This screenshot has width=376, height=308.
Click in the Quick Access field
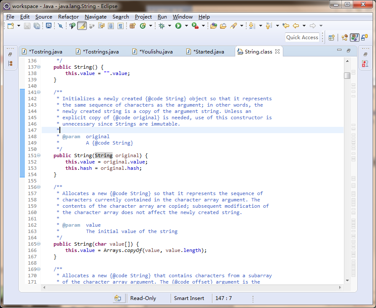pyautogui.click(x=302, y=37)
